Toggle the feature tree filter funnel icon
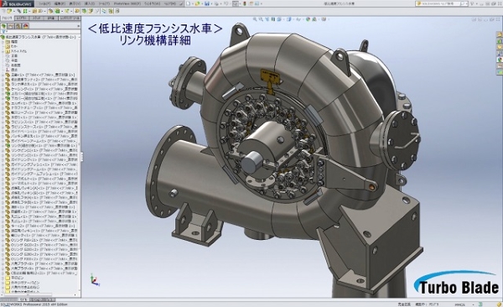503x307 pixels. coord(4,32)
